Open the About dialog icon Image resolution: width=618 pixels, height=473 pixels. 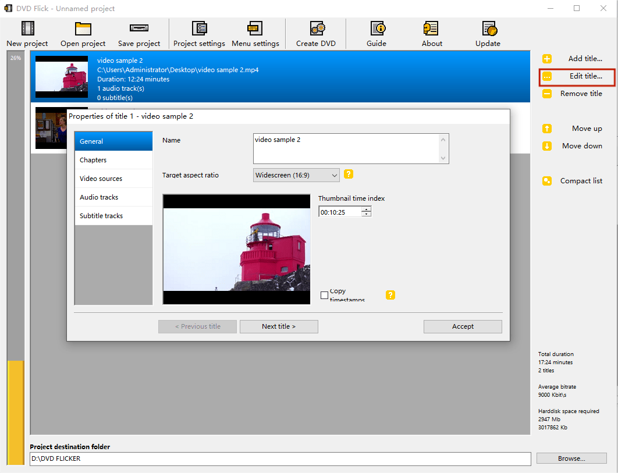pos(432,29)
